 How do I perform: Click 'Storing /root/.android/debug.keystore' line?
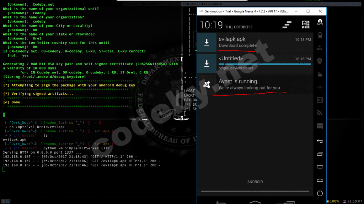44,77
